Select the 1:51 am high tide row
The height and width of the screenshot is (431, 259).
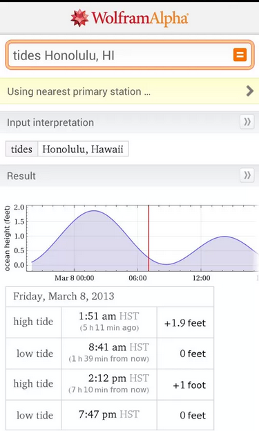(110, 322)
